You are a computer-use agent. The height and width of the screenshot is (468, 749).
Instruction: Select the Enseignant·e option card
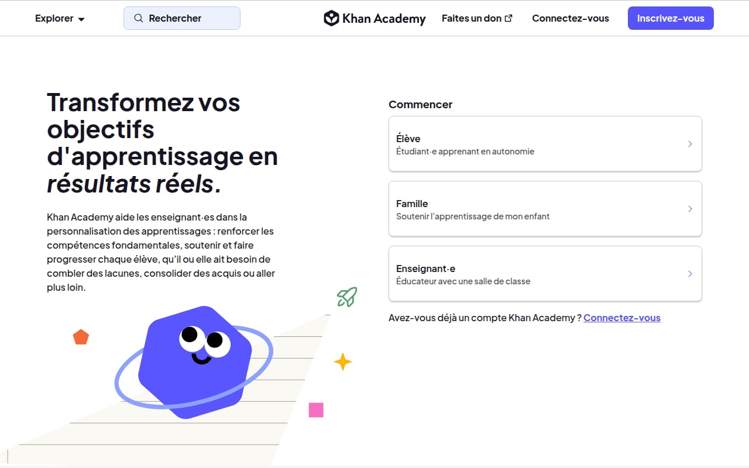[x=545, y=274]
